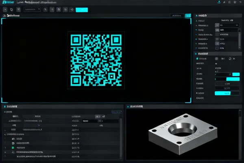
Task: Click the first dark value field below the sliders
Action: (227, 84)
